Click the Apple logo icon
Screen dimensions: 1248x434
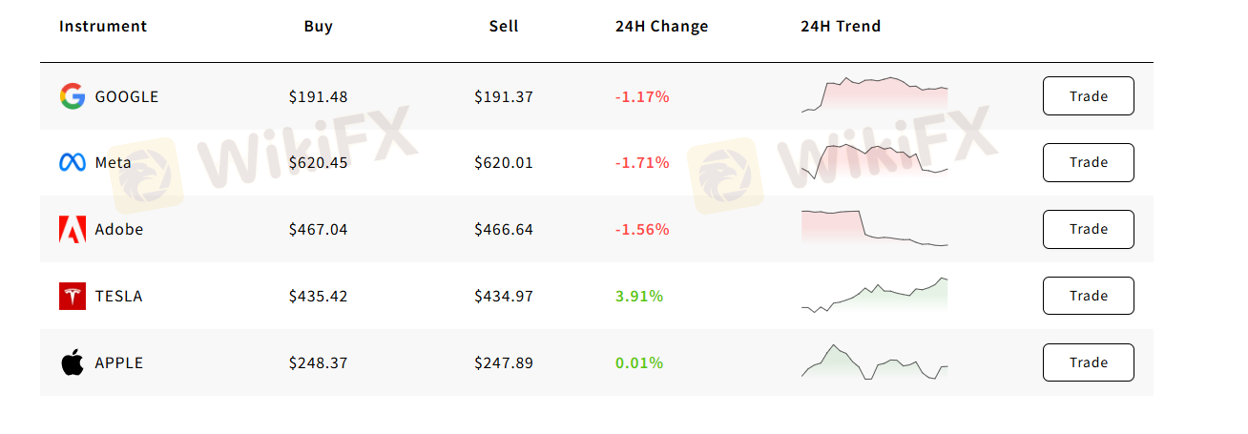[73, 363]
